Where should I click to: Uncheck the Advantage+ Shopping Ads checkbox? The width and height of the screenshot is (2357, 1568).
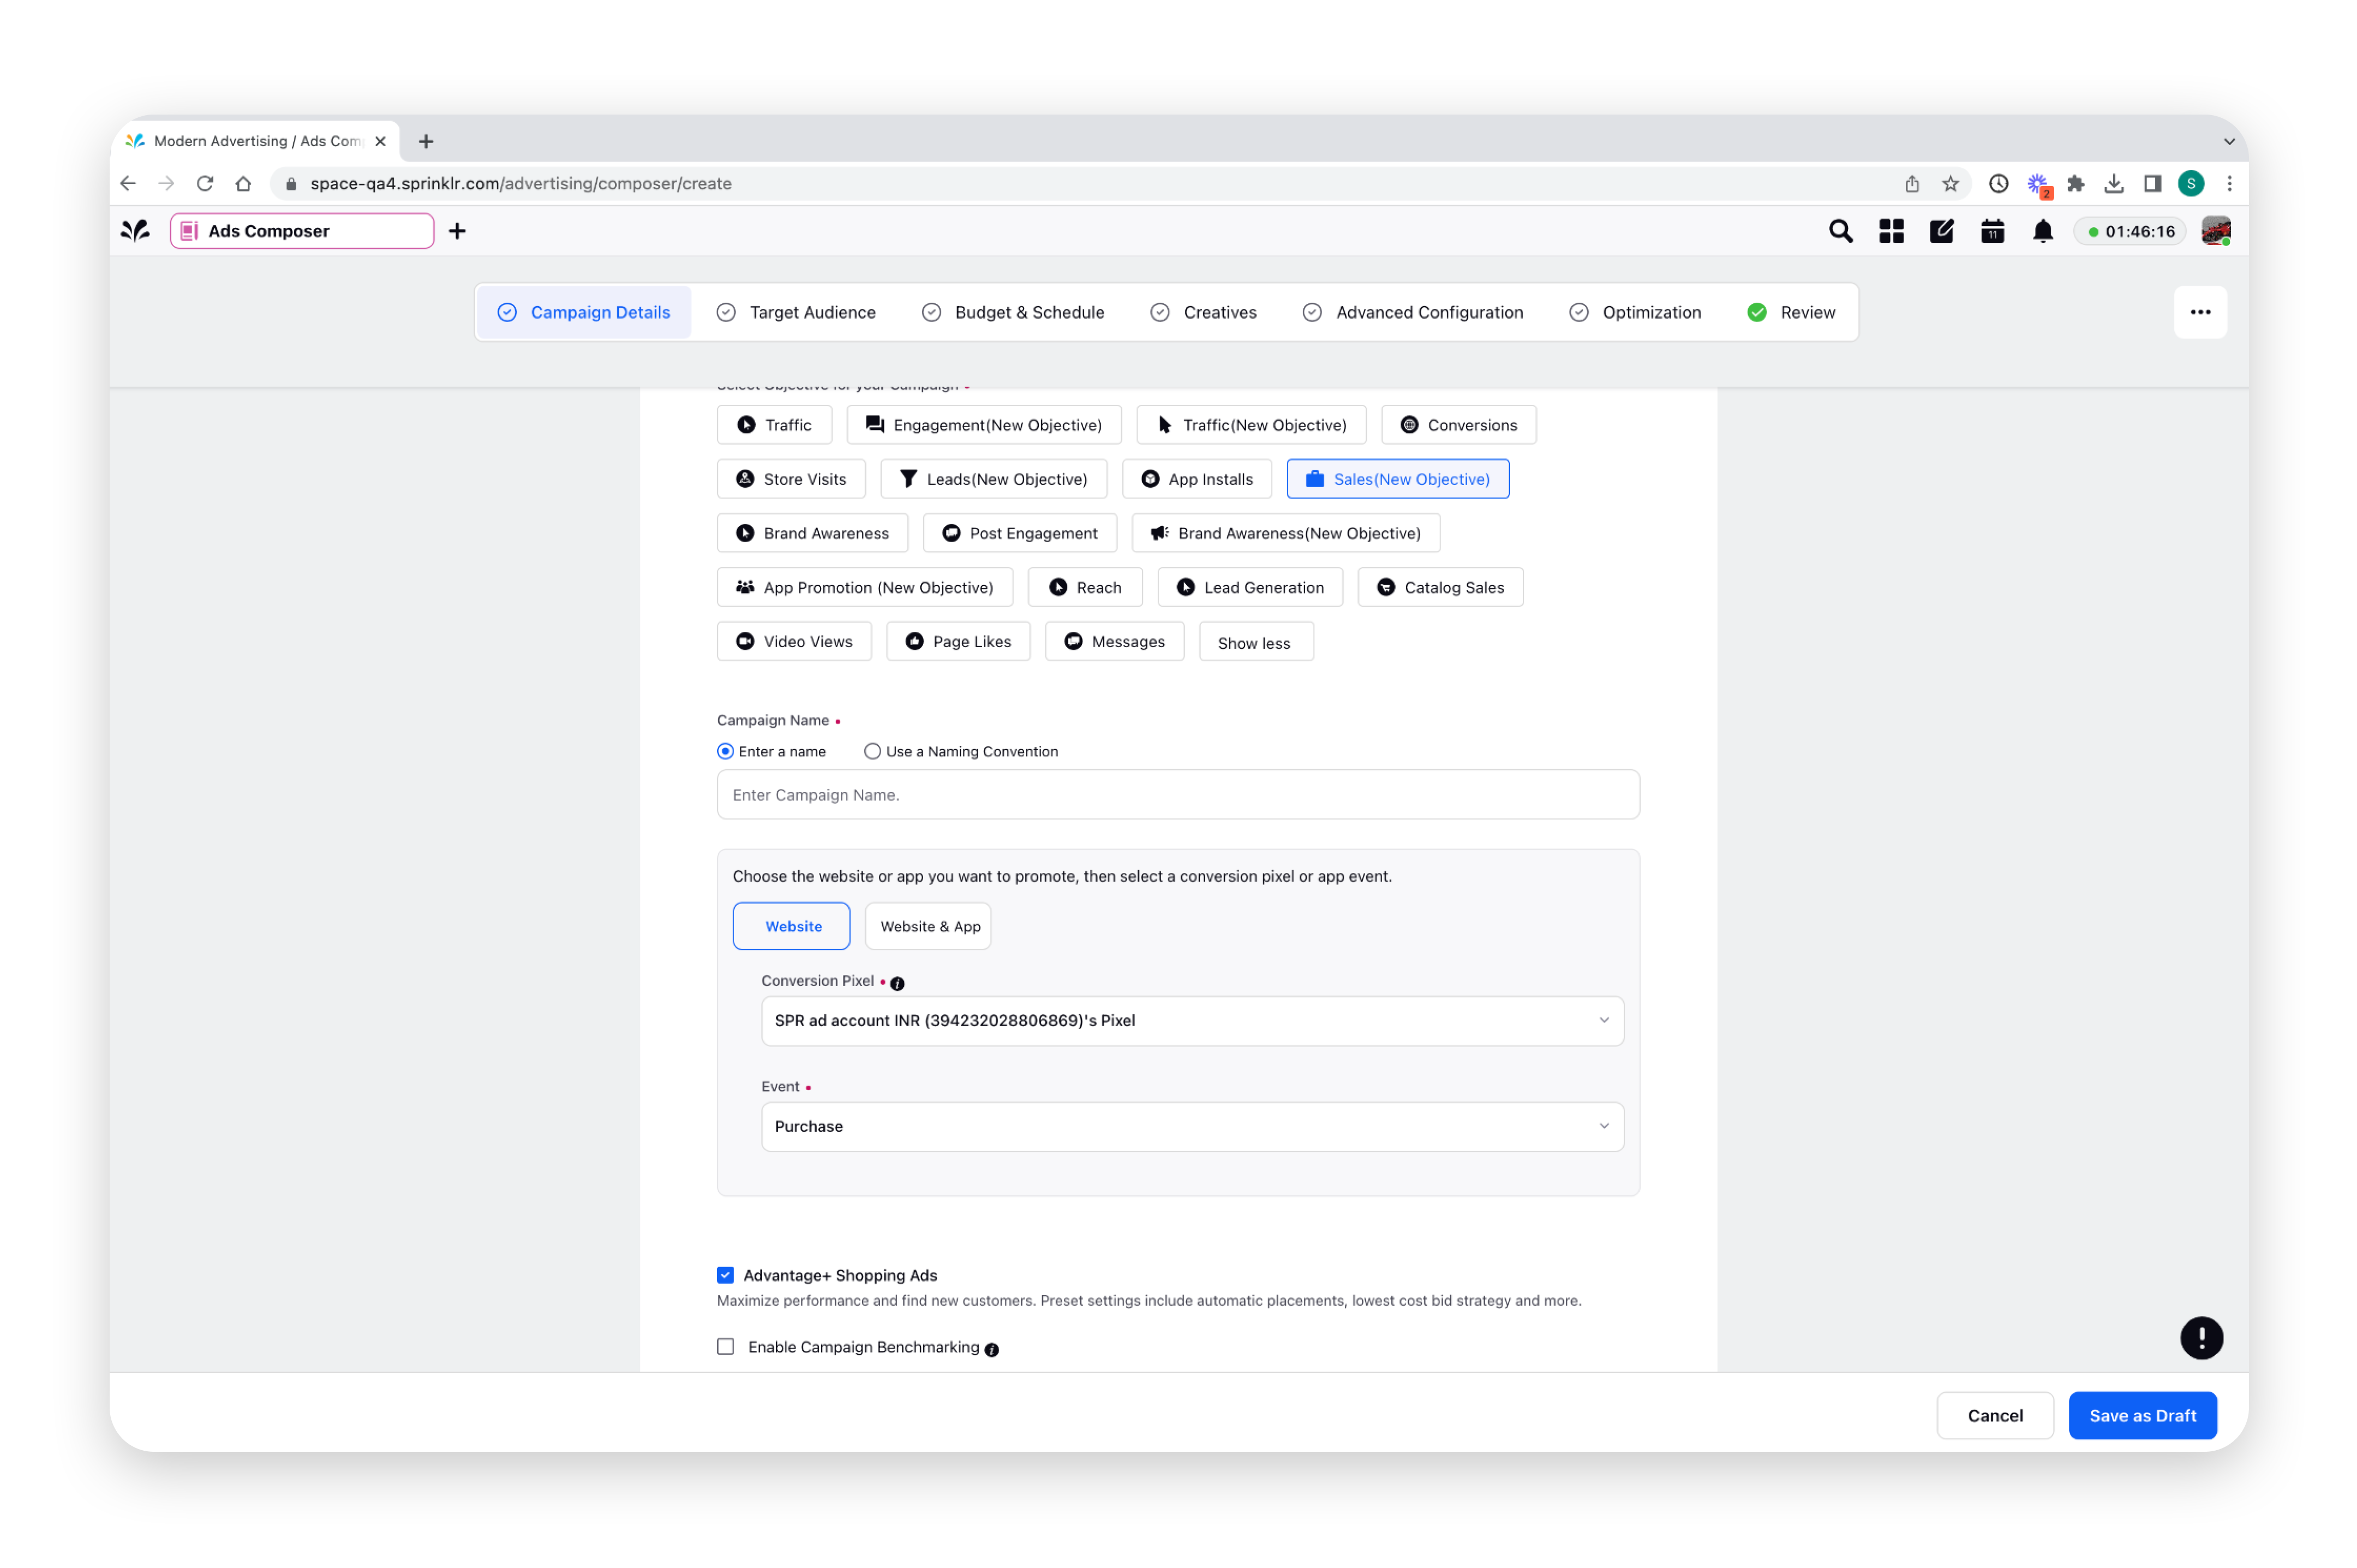tap(725, 1274)
